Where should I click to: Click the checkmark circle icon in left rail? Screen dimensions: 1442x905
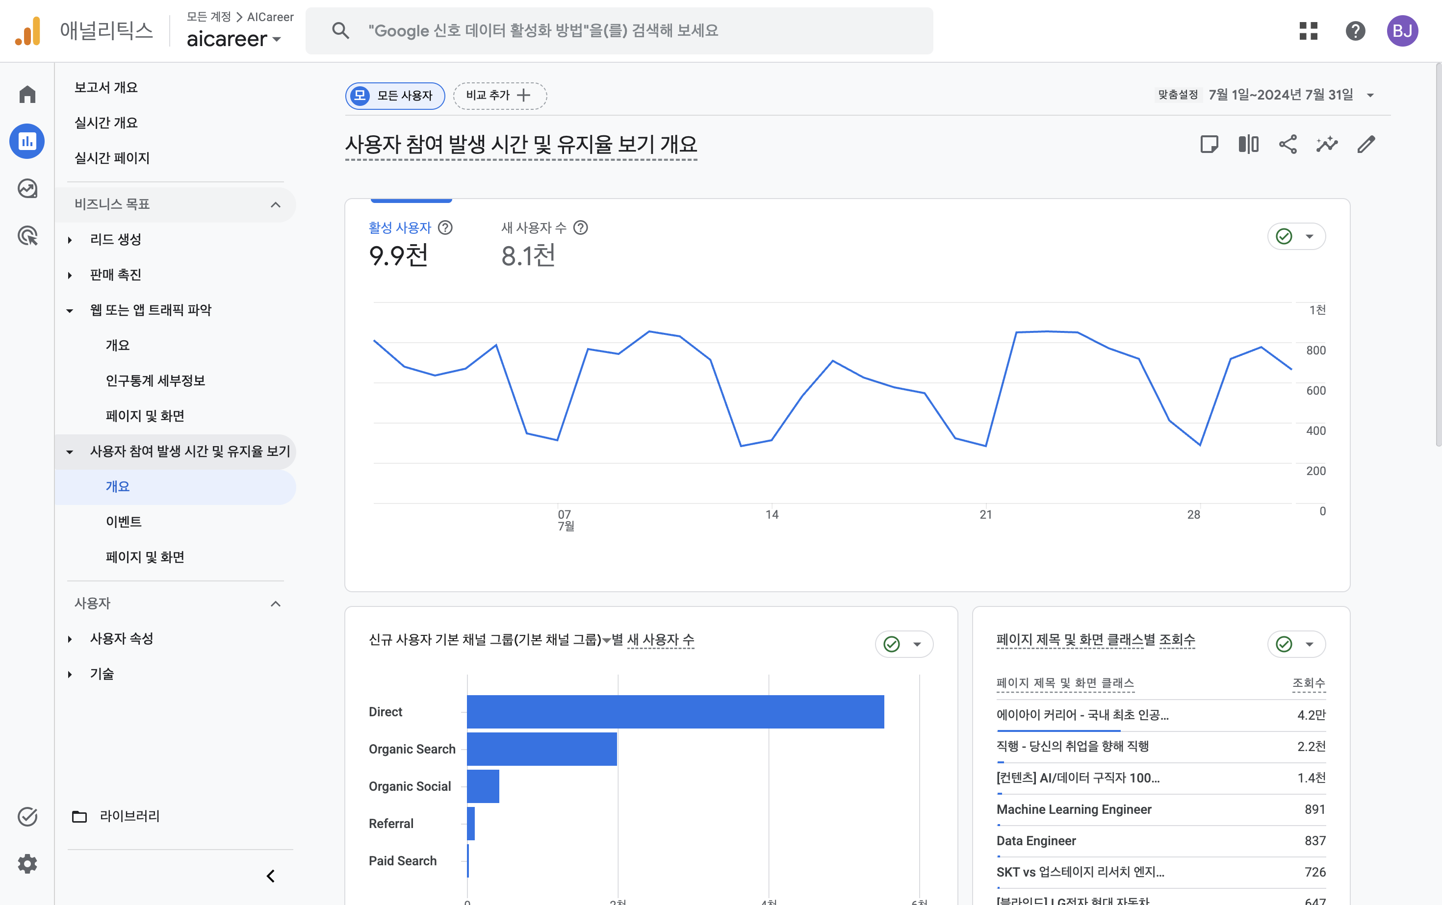[x=27, y=816]
